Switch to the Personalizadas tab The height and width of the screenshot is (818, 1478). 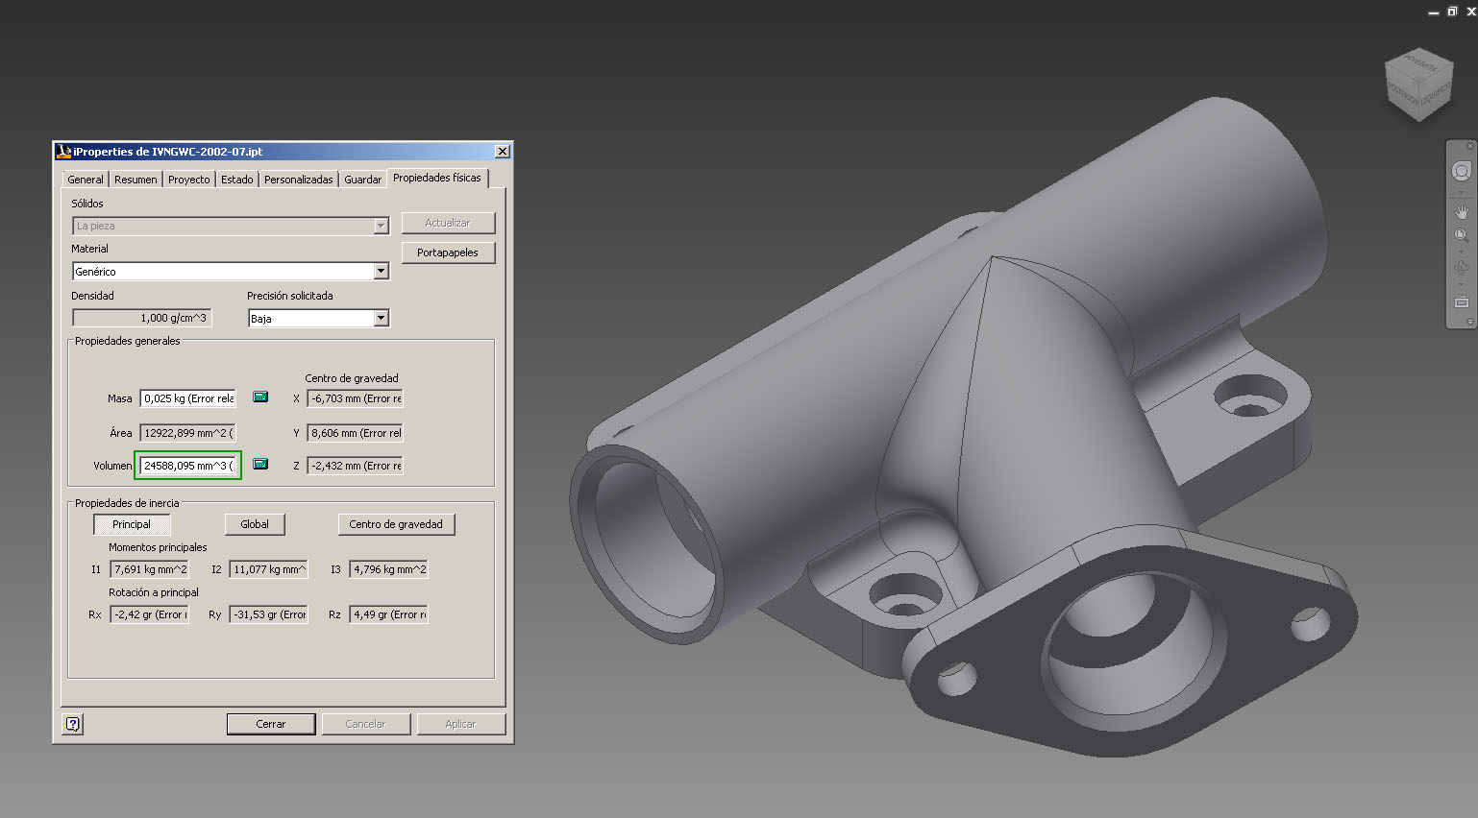click(299, 180)
